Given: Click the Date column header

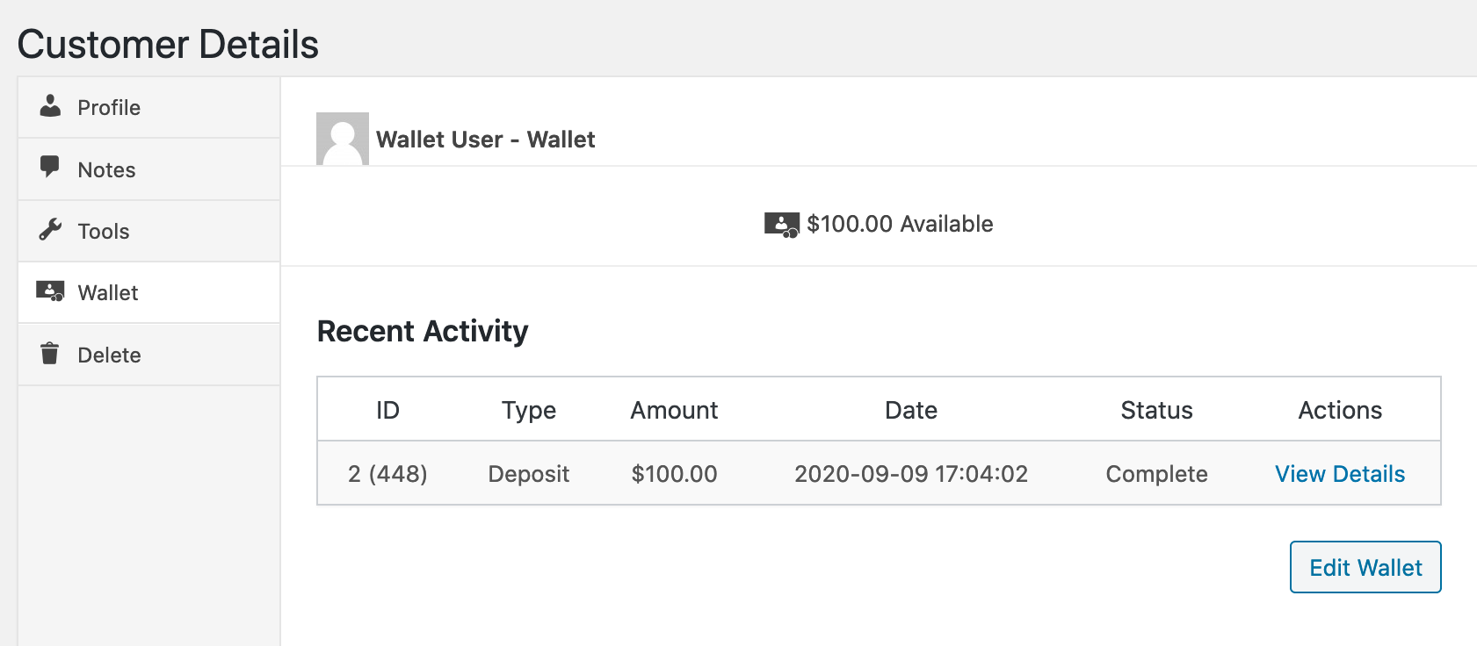Looking at the screenshot, I should [910, 410].
